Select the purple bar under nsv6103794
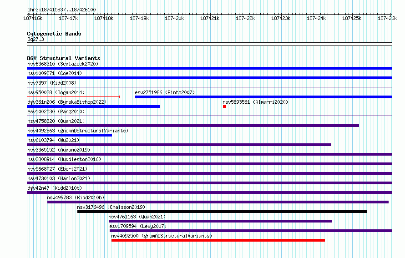 point(179,145)
